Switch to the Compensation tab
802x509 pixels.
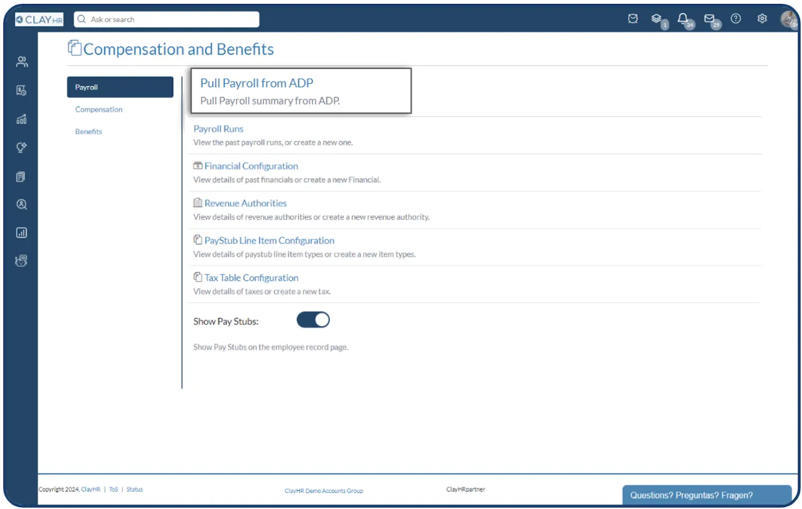coord(99,109)
